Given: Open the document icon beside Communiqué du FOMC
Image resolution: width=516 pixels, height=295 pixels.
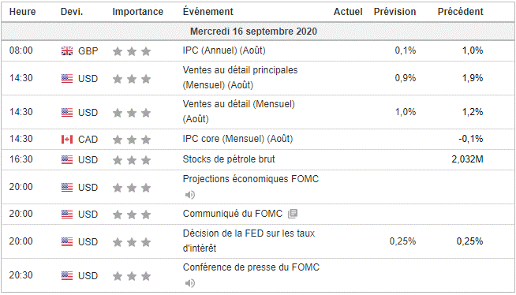Looking at the screenshot, I should click(x=293, y=214).
